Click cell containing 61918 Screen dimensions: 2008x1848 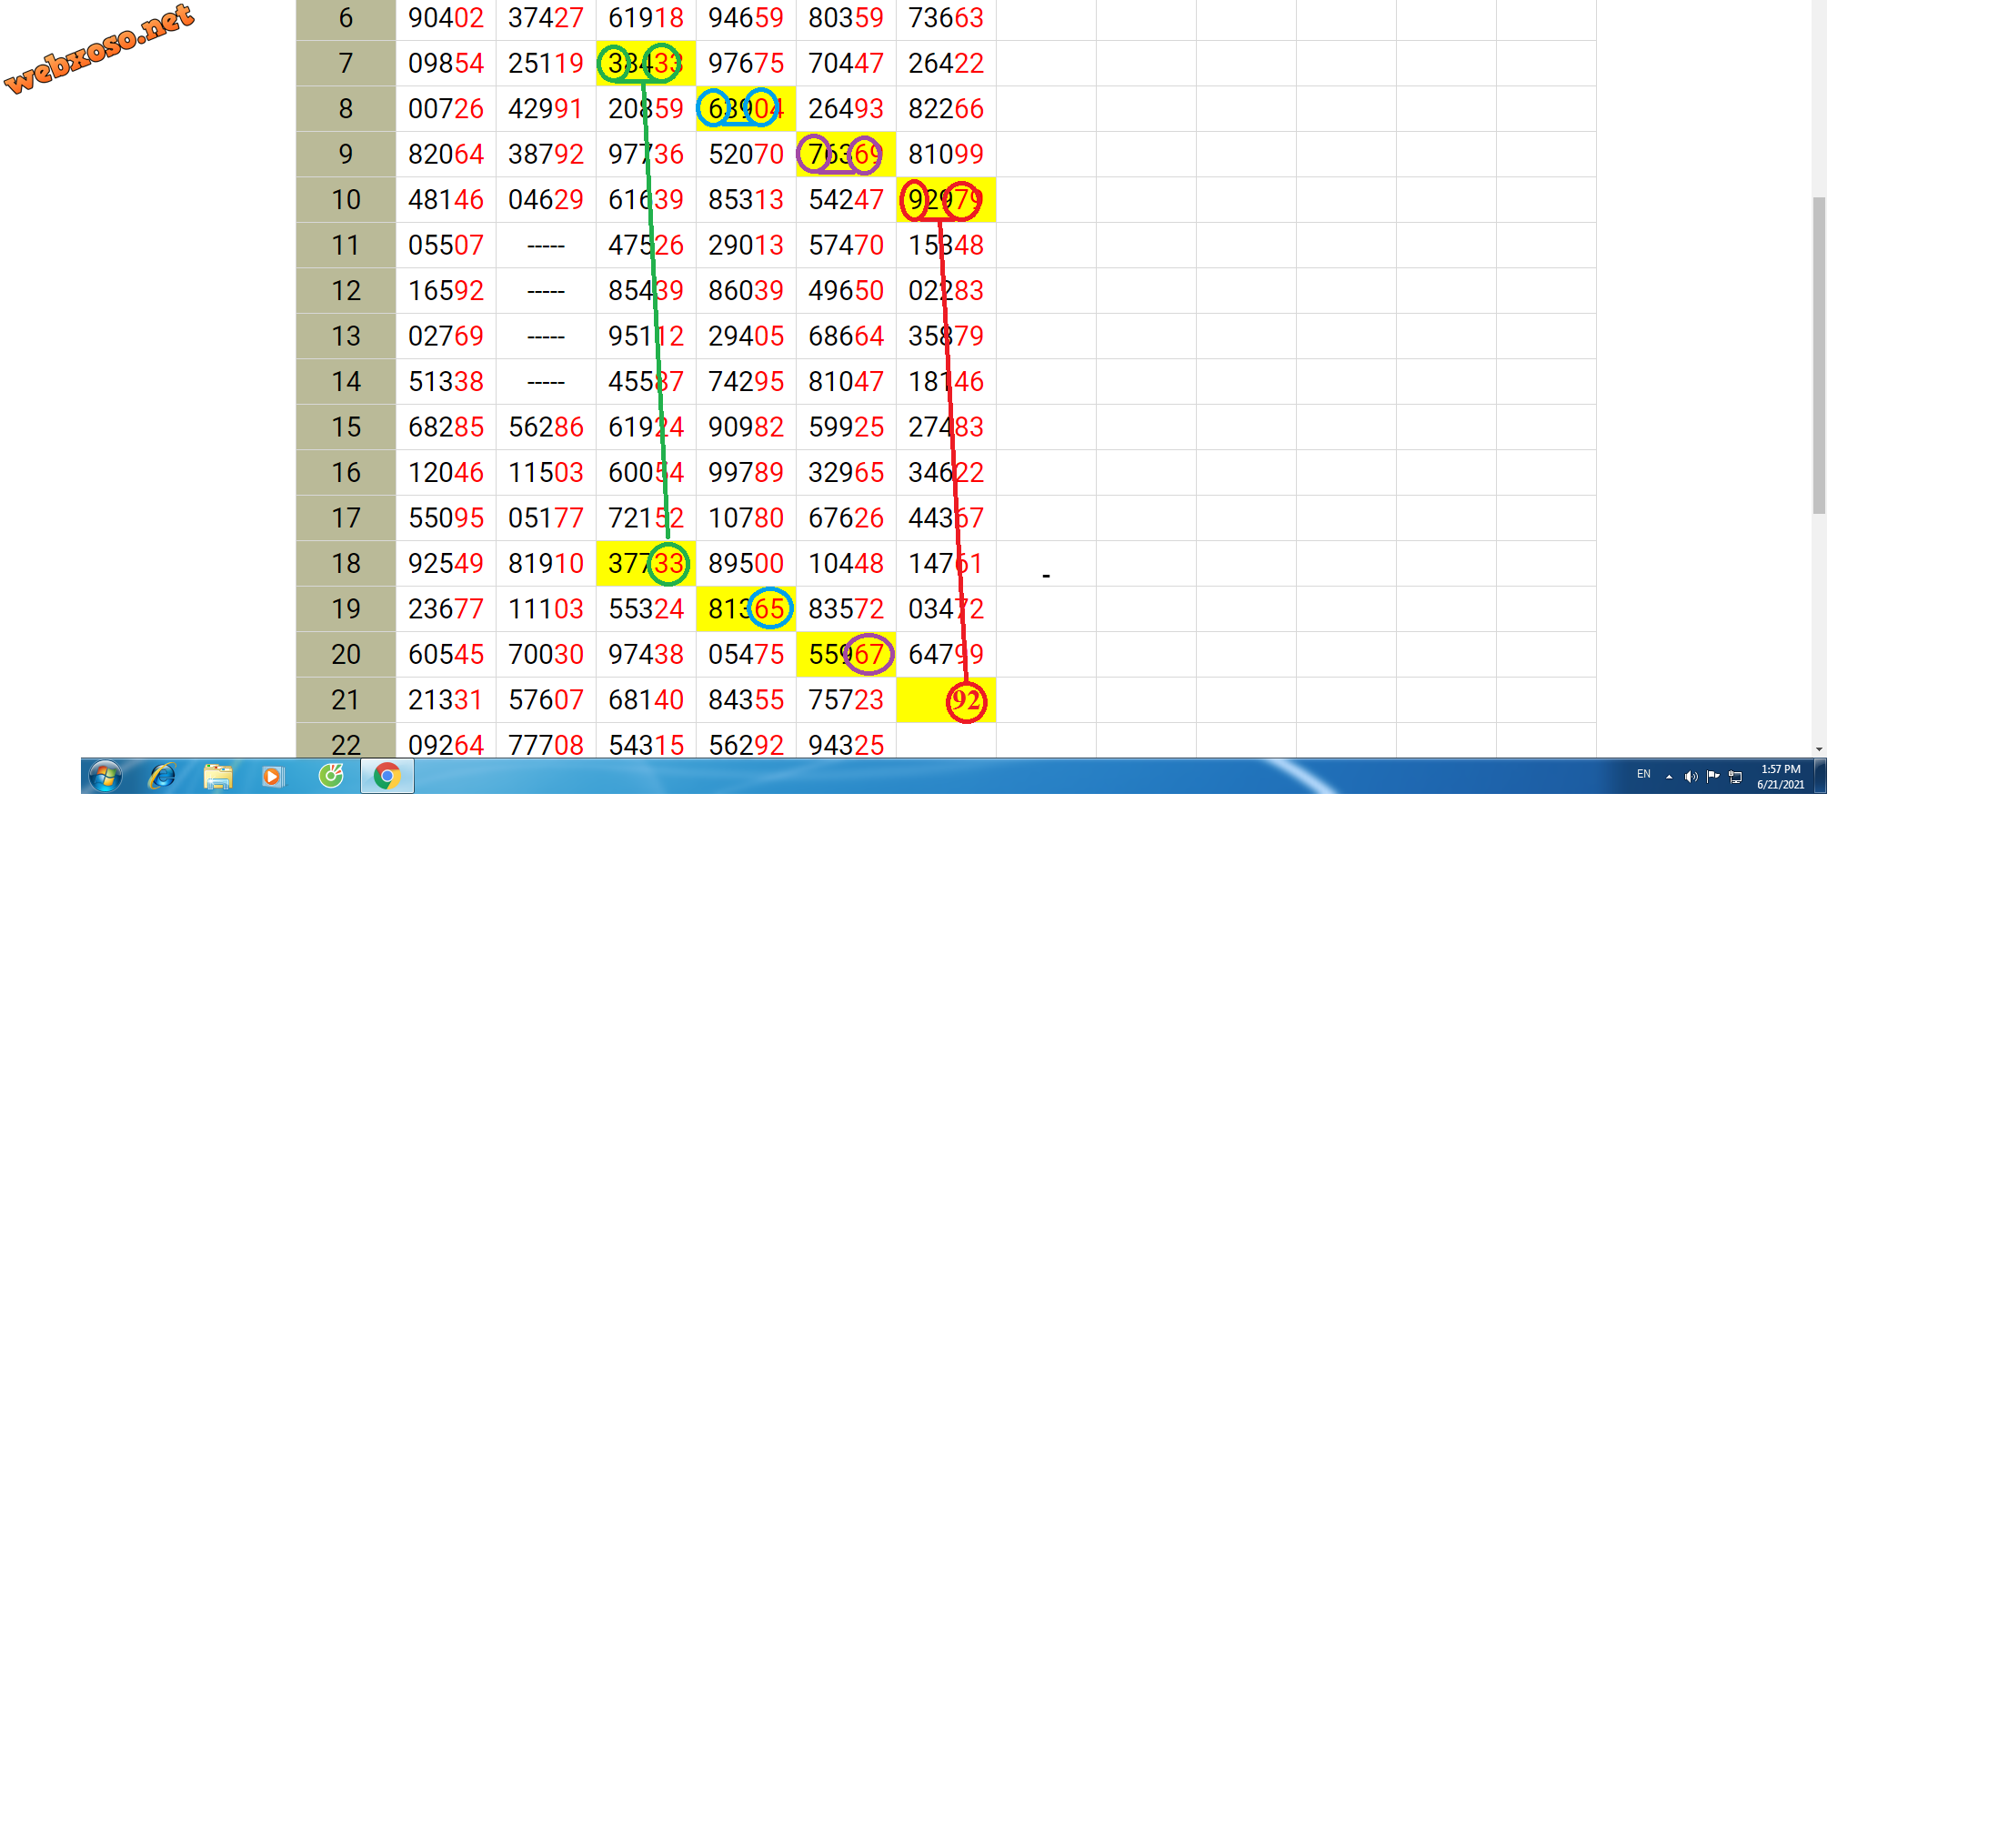tap(646, 18)
